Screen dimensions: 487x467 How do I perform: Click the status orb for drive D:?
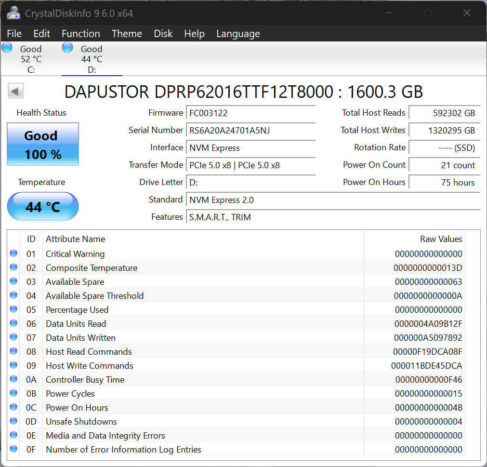pyautogui.click(x=68, y=48)
